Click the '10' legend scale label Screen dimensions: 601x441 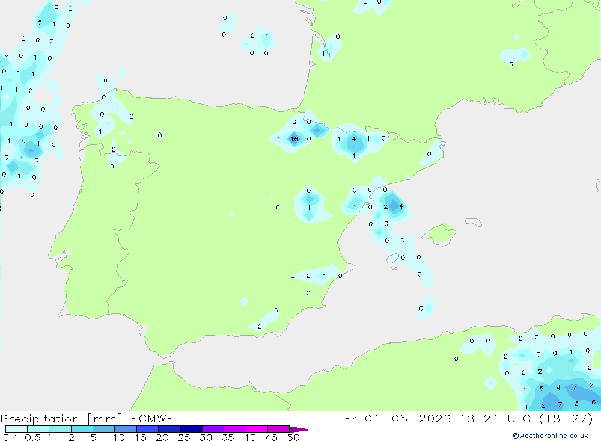tap(119, 437)
